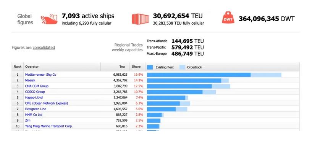This screenshot has height=143, width=312.
Task: Click the Zim operator link
Action: (x=28, y=121)
